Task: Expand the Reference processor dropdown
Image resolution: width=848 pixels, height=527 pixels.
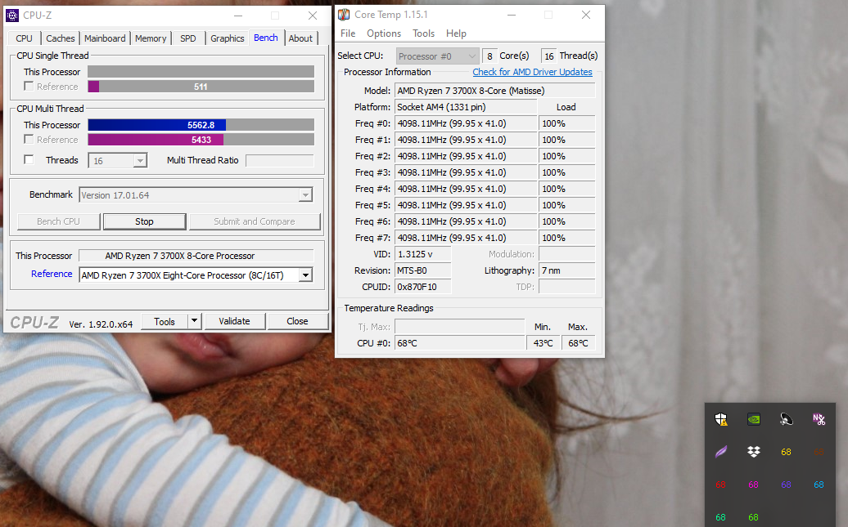Action: coord(305,275)
